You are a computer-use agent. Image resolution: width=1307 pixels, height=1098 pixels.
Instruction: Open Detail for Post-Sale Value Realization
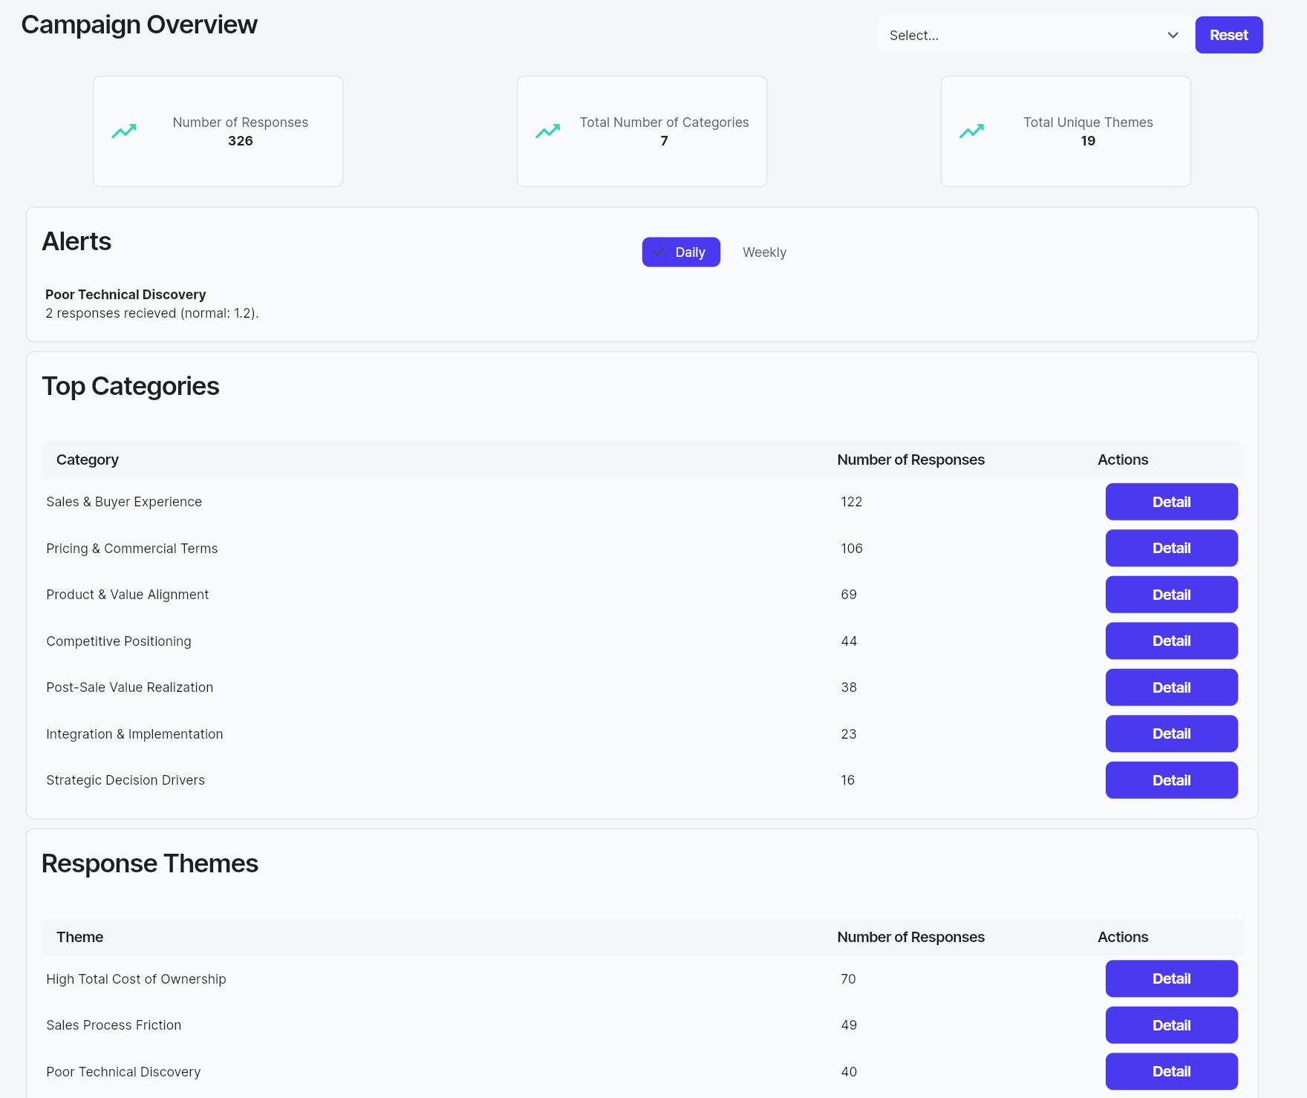[x=1171, y=687]
